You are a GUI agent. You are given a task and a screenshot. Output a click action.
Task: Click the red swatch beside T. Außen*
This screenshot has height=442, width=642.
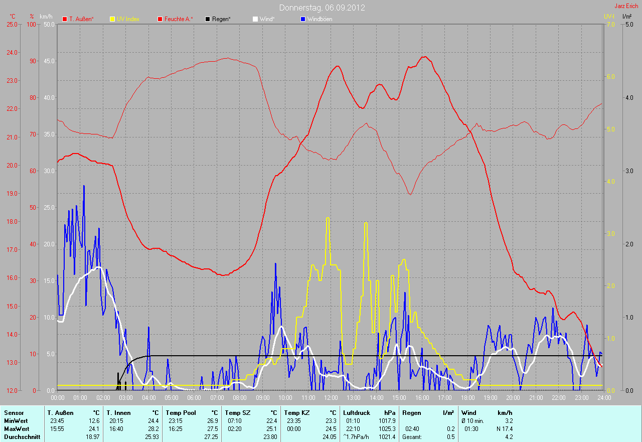65,19
